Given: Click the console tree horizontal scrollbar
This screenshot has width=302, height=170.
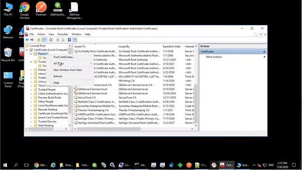Looking at the screenshot, I should pos(41,129).
